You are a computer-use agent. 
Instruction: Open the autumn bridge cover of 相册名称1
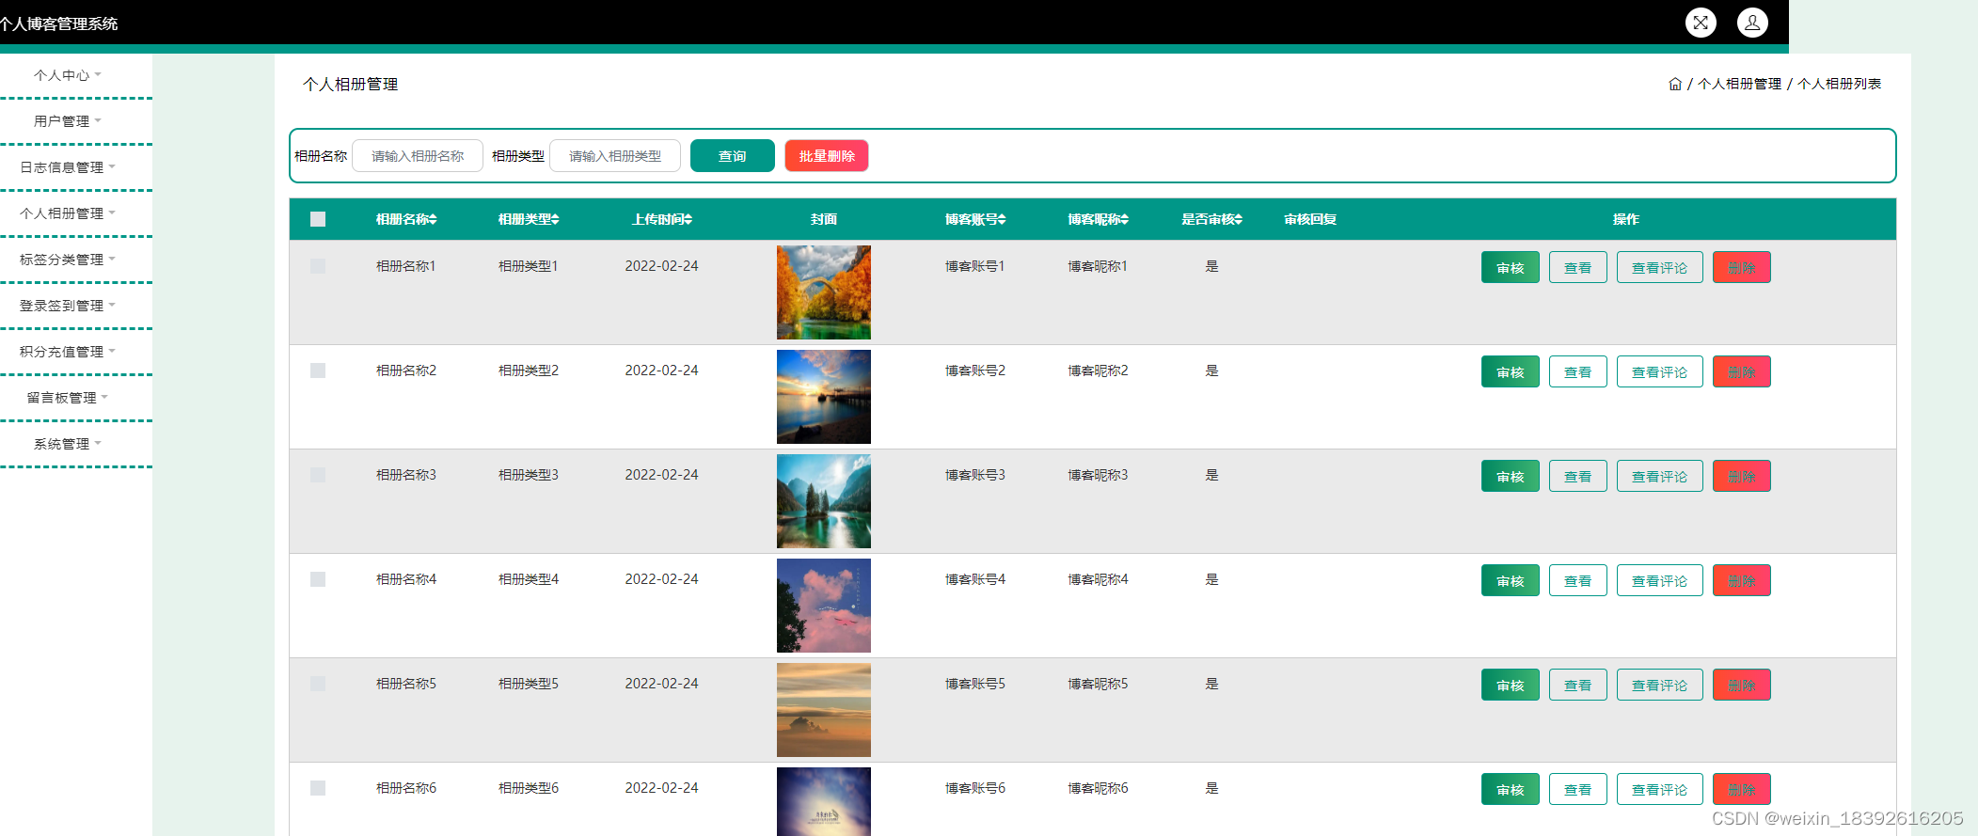click(824, 292)
